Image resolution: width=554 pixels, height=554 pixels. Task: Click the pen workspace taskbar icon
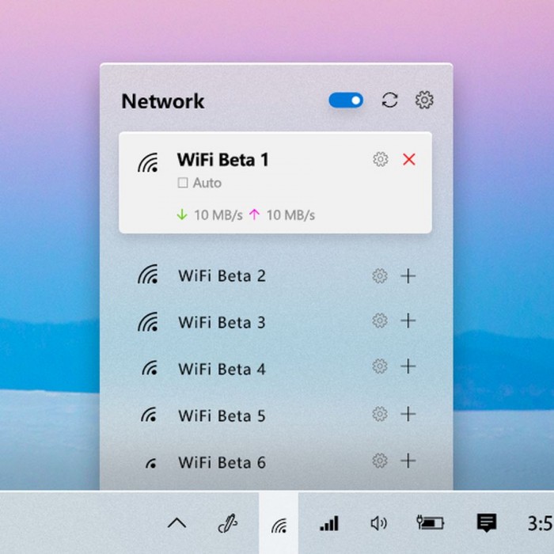coord(227,523)
